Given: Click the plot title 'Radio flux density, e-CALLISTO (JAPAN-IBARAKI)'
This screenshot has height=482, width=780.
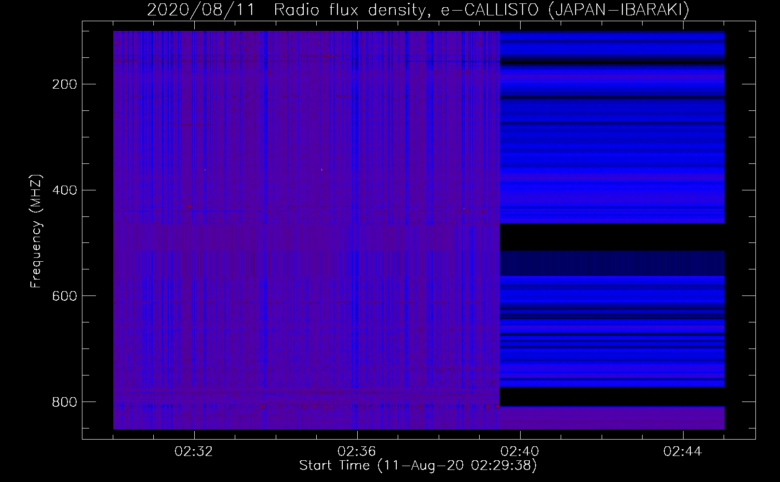Looking at the screenshot, I should tap(482, 11).
